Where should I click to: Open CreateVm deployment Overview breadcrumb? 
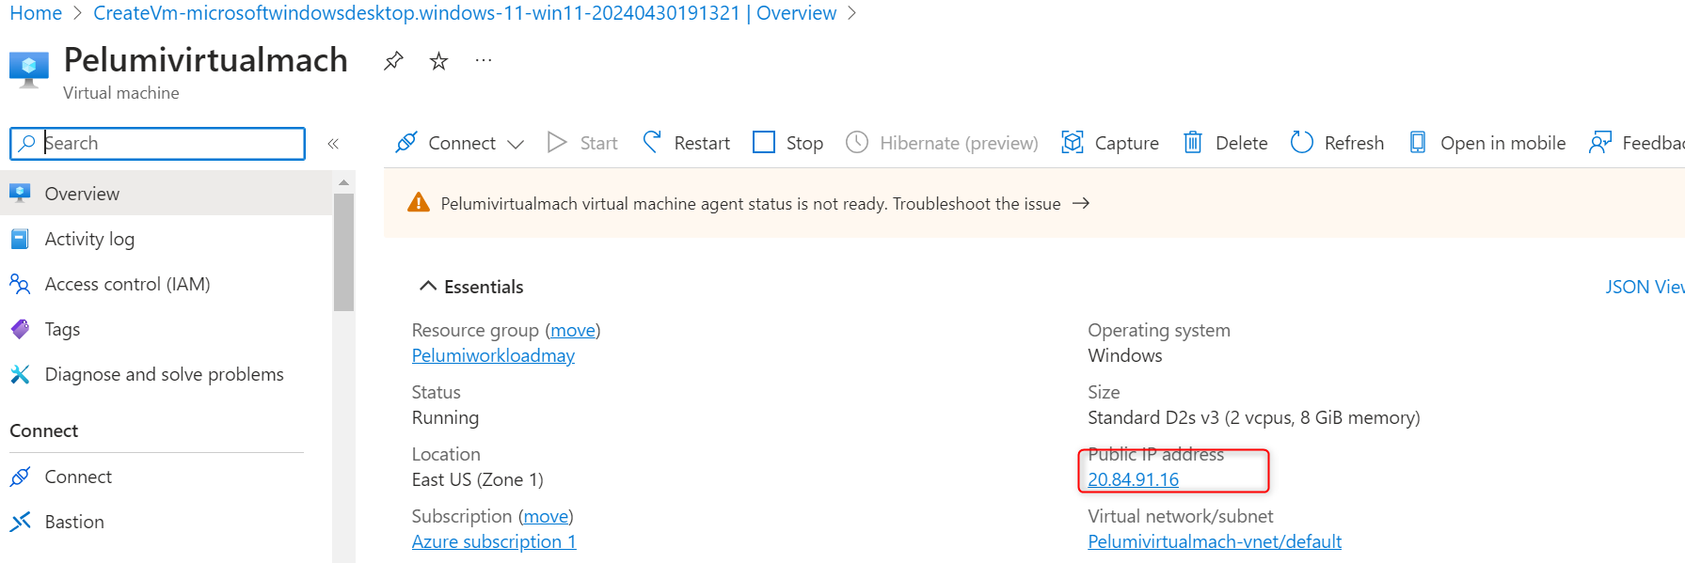(x=465, y=13)
